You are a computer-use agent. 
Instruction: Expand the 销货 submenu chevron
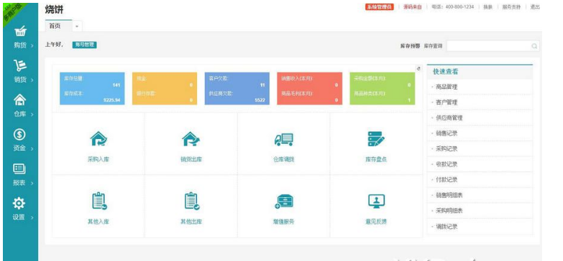[x=32, y=80]
